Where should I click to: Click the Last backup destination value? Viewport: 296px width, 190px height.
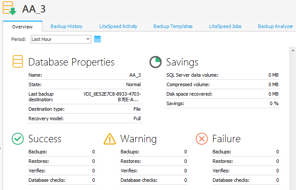click(x=112, y=97)
